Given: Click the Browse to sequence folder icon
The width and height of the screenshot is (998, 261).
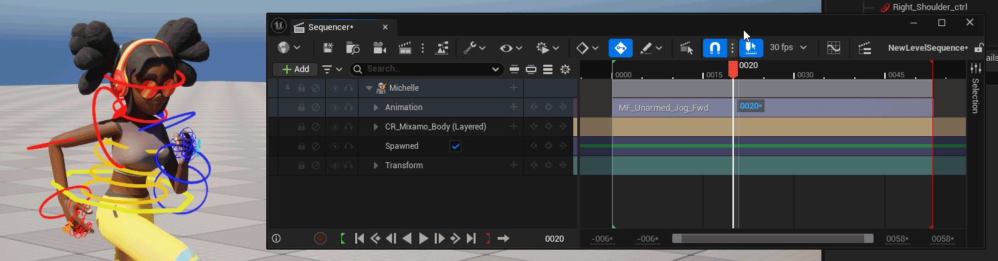Looking at the screenshot, I should (x=353, y=48).
